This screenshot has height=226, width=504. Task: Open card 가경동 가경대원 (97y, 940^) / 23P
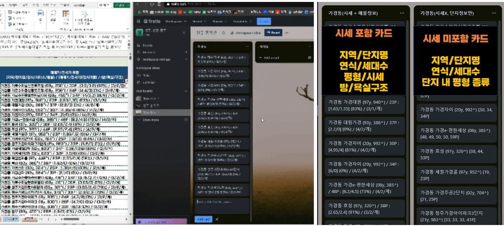365,105
